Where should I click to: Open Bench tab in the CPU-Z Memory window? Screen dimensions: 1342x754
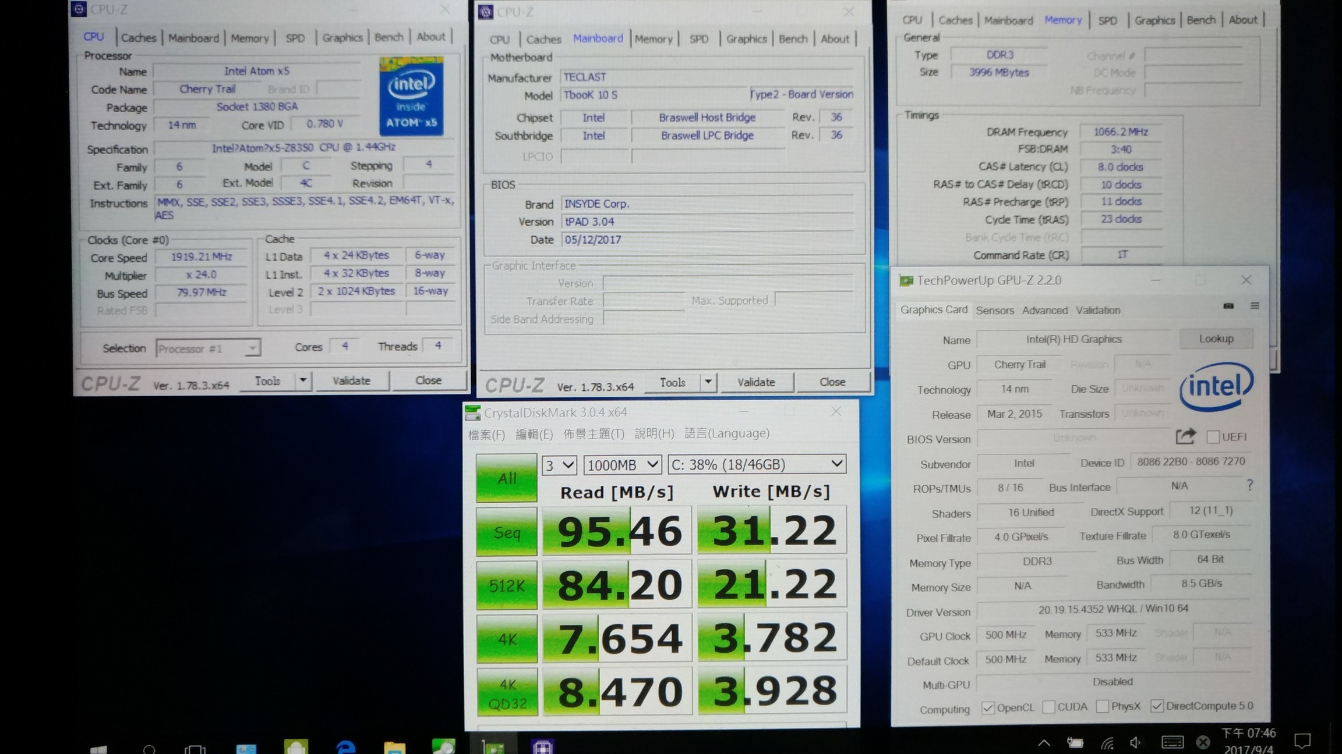1201,20
